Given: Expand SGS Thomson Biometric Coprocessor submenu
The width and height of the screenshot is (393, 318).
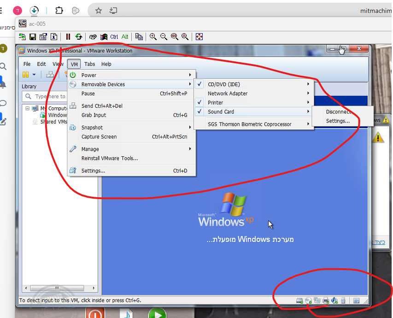Looking at the screenshot, I should (x=253, y=124).
